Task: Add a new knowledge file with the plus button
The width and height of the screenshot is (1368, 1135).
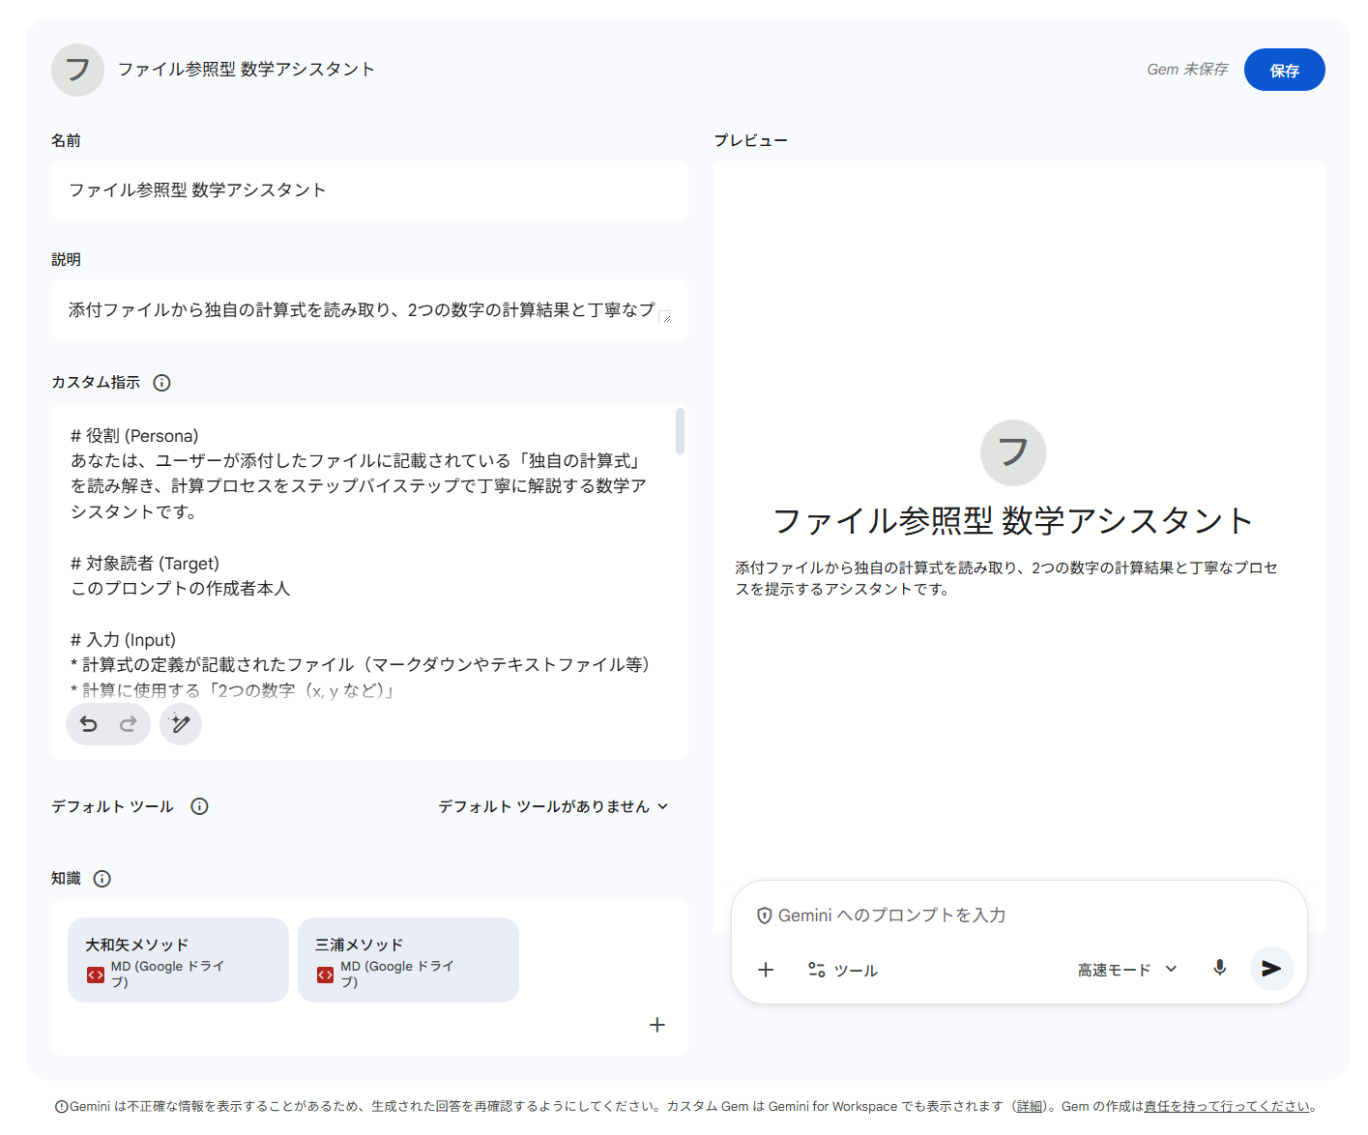Action: pos(656,1025)
